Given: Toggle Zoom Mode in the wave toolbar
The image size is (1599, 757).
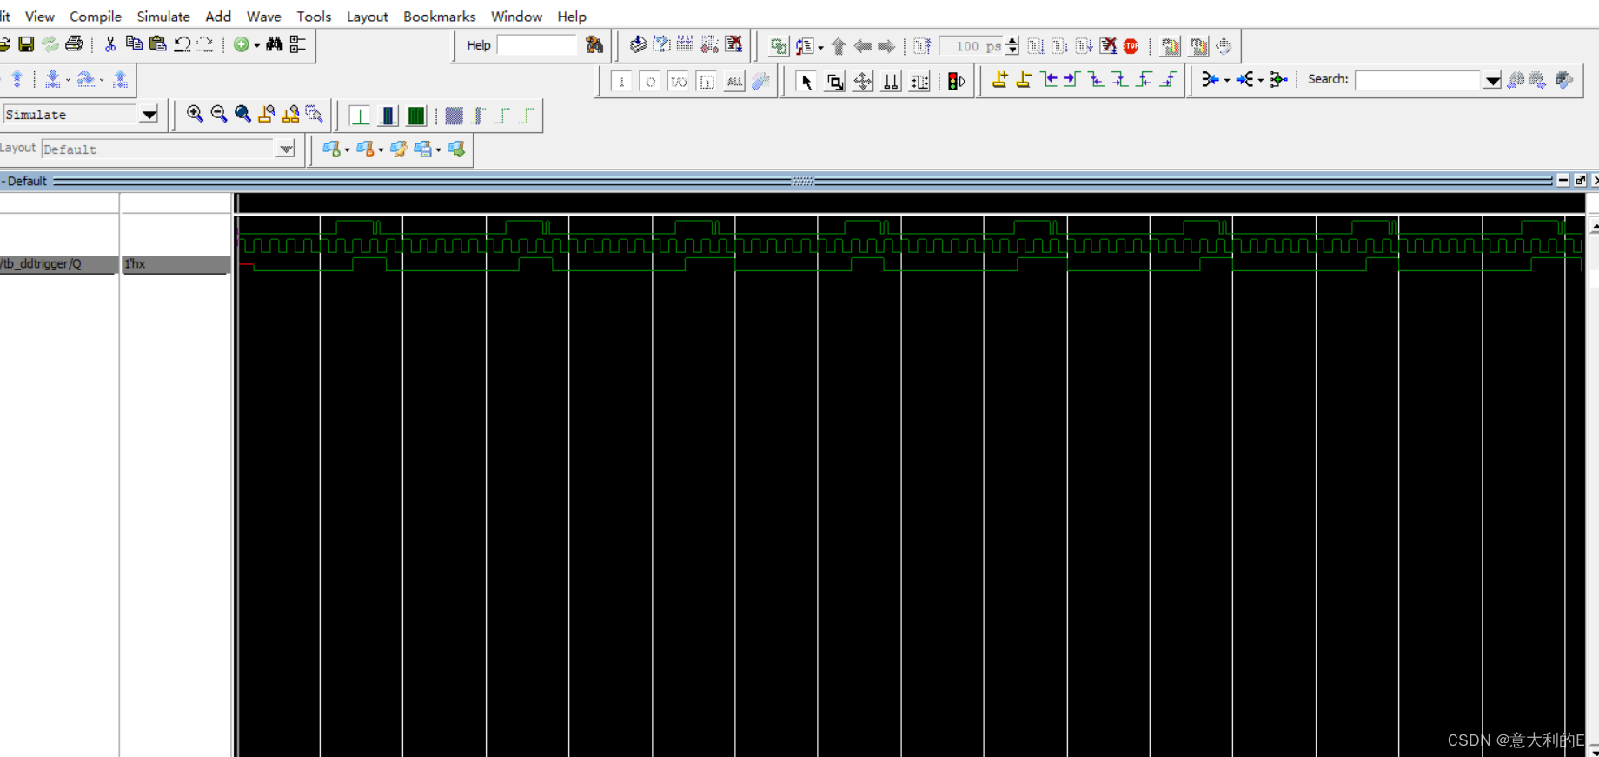Looking at the screenshot, I should pos(834,82).
